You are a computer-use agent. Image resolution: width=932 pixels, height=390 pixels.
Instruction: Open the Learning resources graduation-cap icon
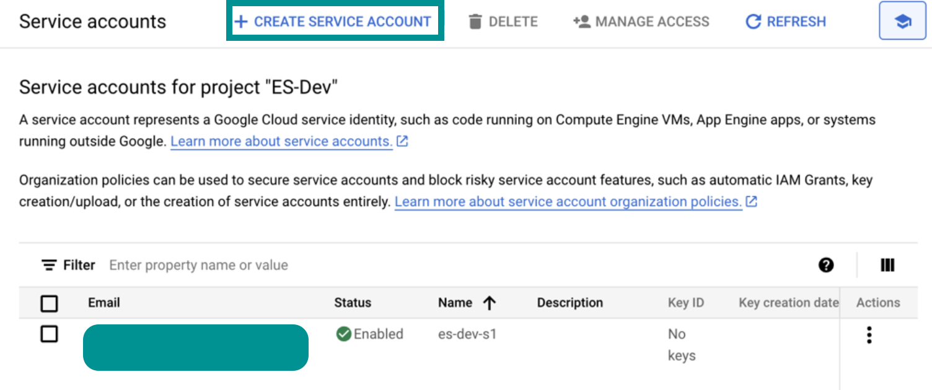(902, 20)
